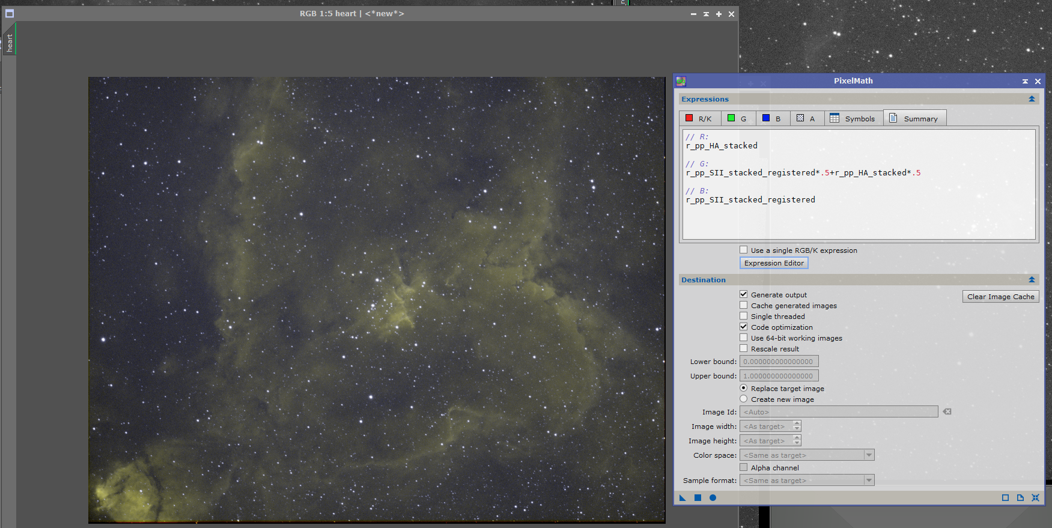Select the Create new image option
Viewport: 1052px width, 528px height.
pos(744,399)
